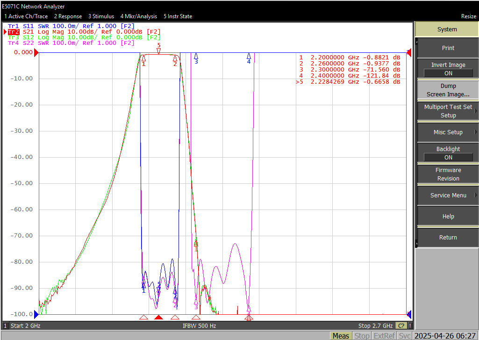Click the E5071C Network Analyzer title
Viewport: 479px width, 340px height.
coord(33,7)
